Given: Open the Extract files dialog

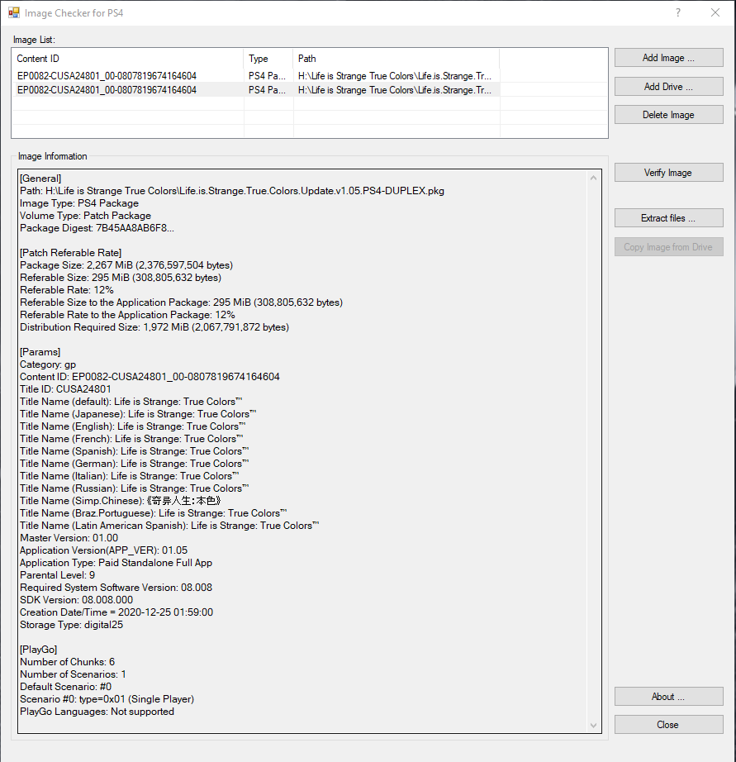Looking at the screenshot, I should 668,218.
